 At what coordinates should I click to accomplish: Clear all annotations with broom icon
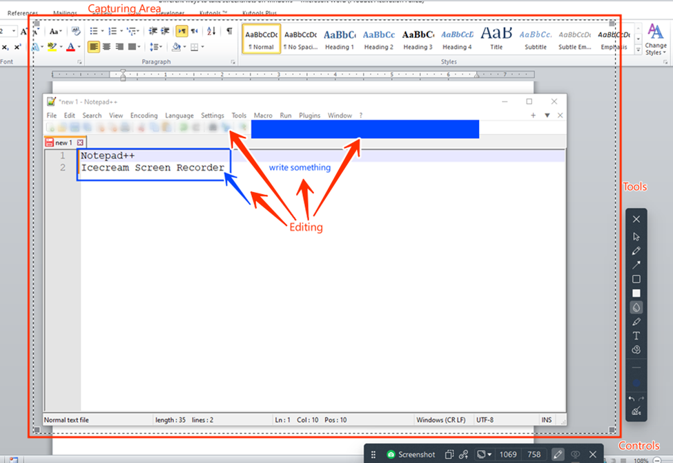coord(636,411)
